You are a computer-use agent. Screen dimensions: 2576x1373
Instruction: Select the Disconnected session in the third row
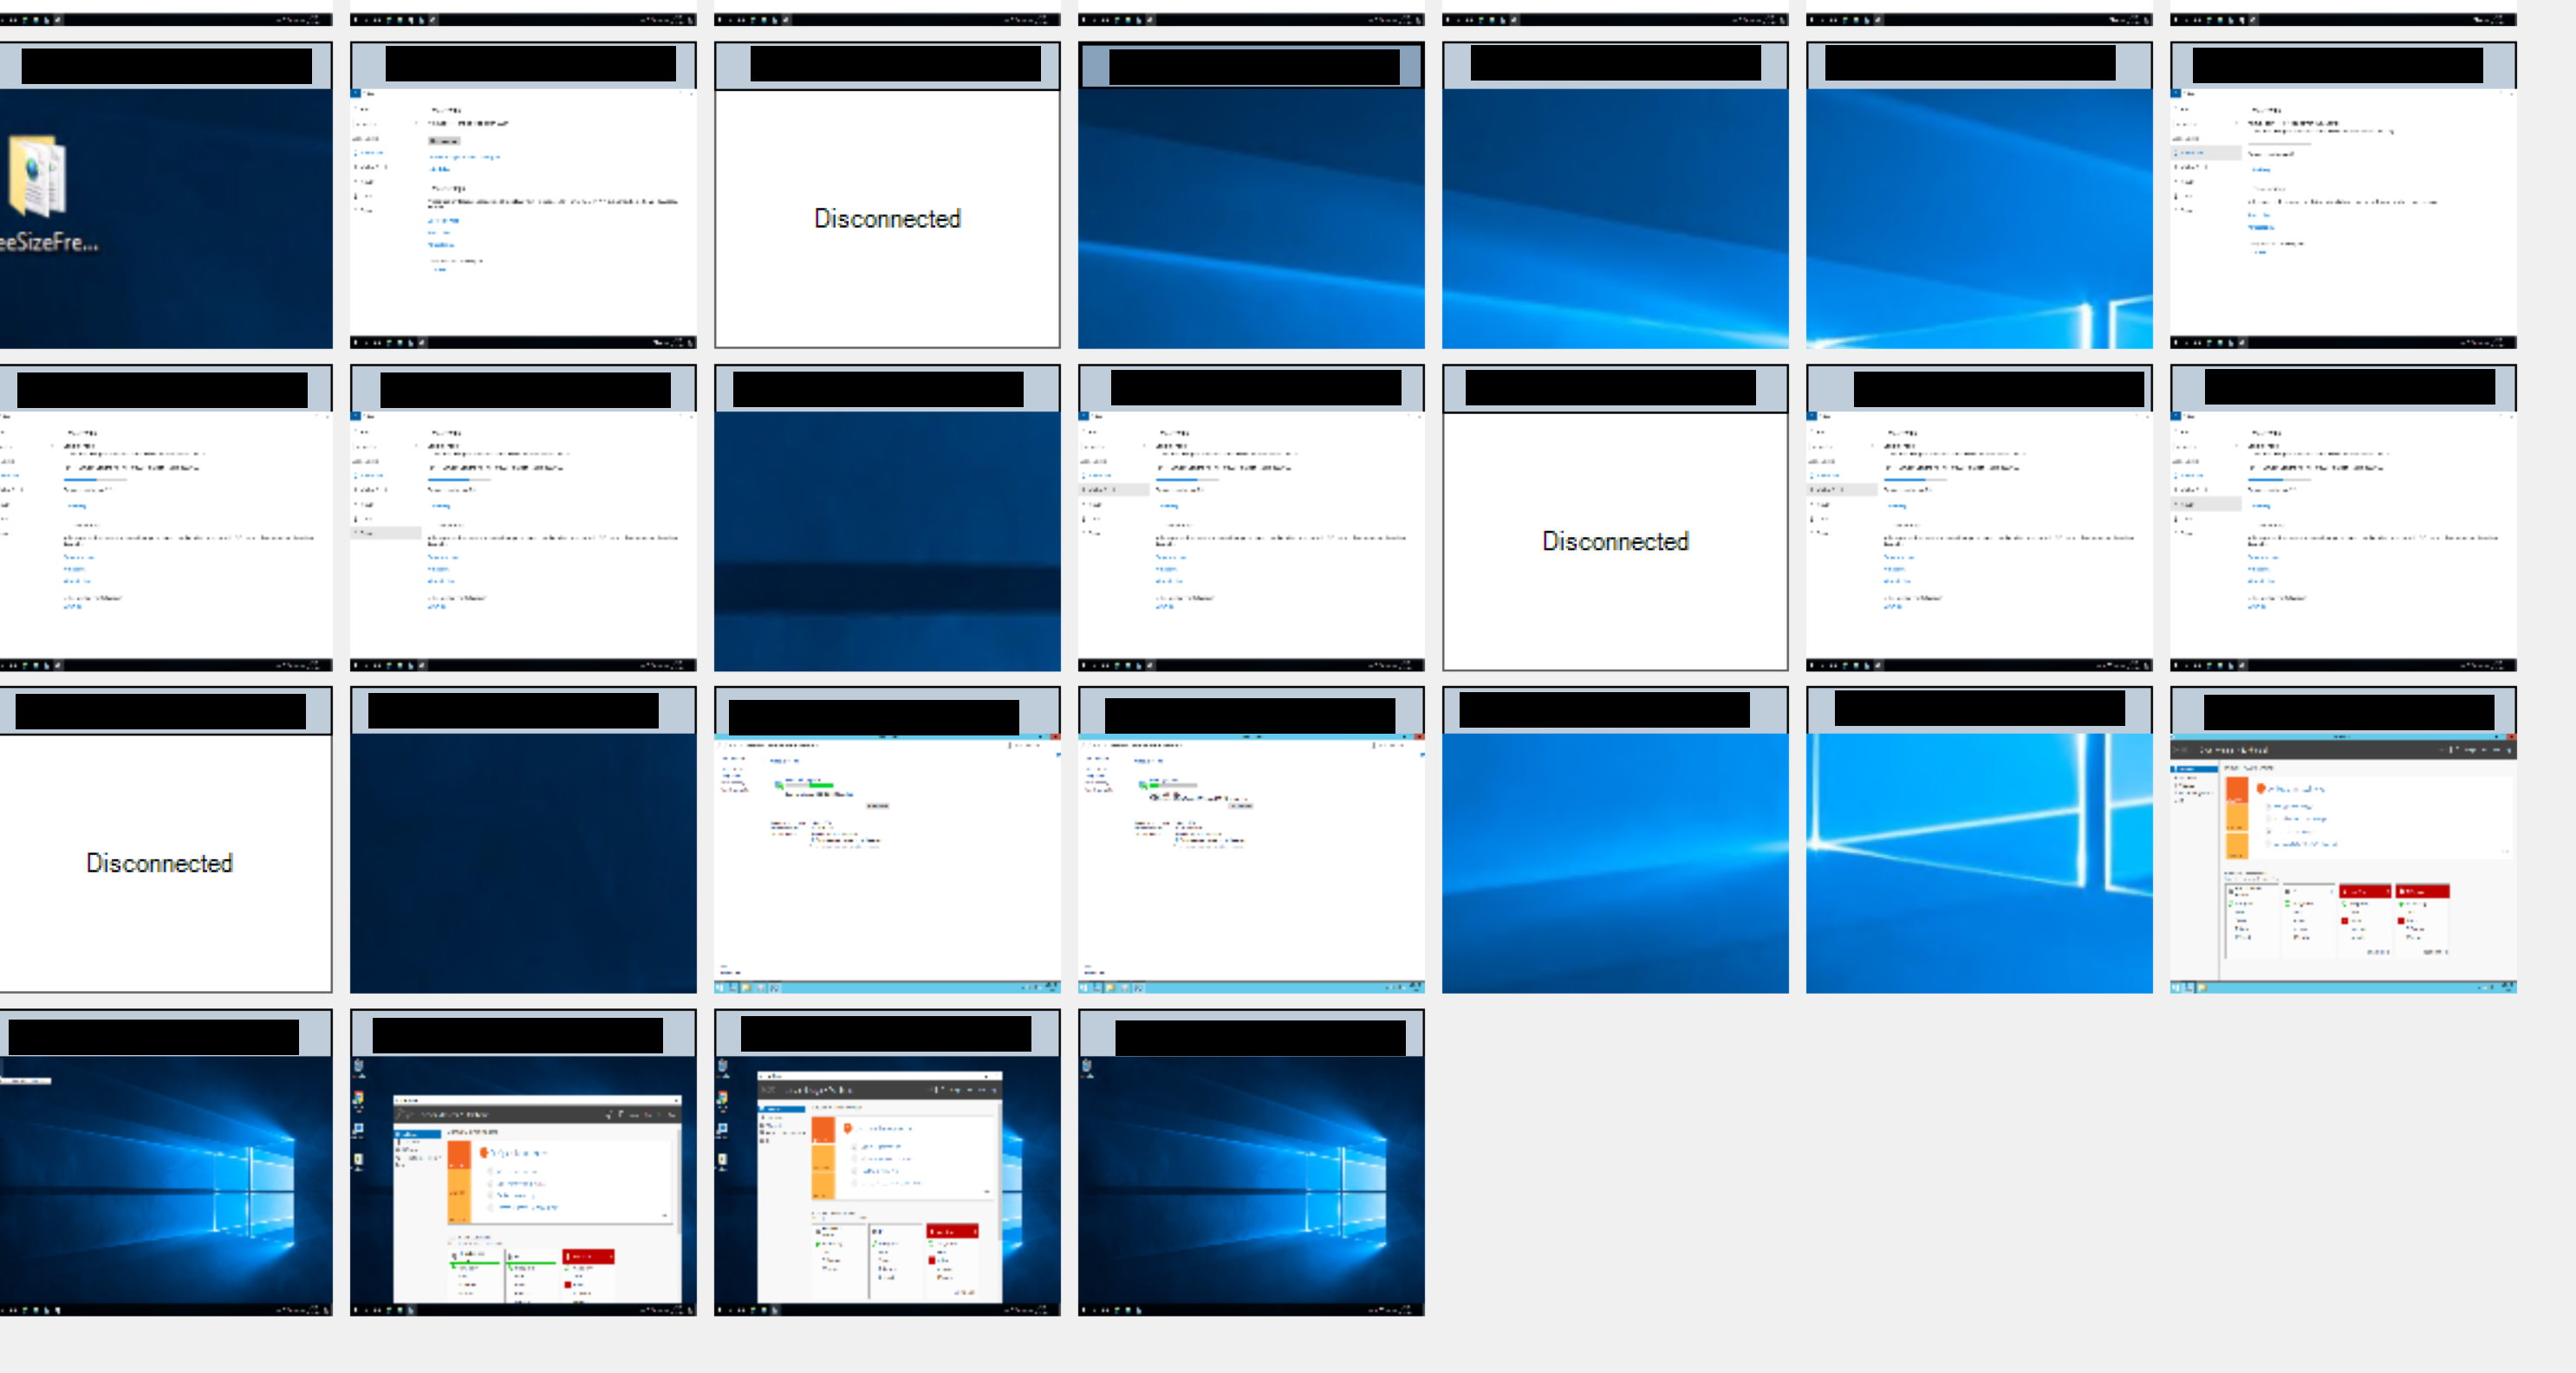(x=160, y=863)
